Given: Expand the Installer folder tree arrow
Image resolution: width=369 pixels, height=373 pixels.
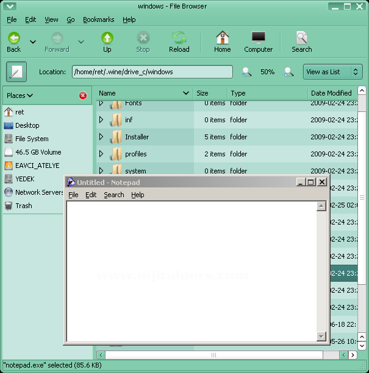Looking at the screenshot, I should pyautogui.click(x=101, y=137).
